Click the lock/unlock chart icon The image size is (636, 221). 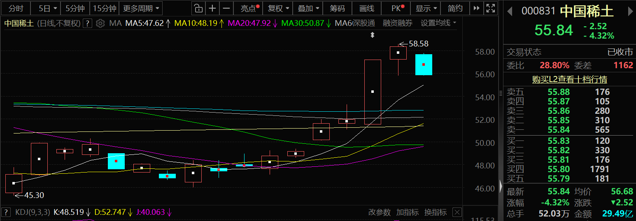tap(198, 8)
